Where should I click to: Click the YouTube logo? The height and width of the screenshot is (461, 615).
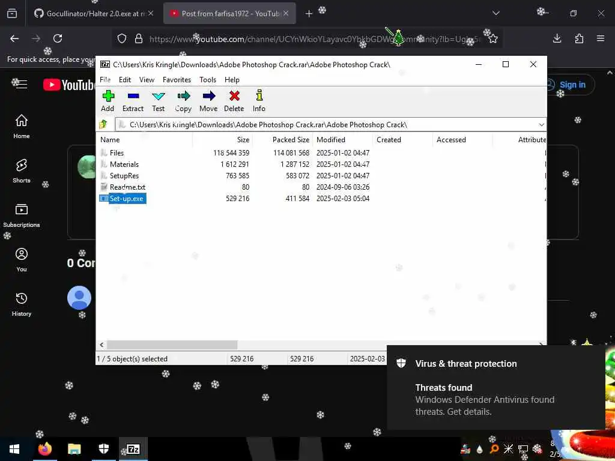pyautogui.click(x=69, y=85)
